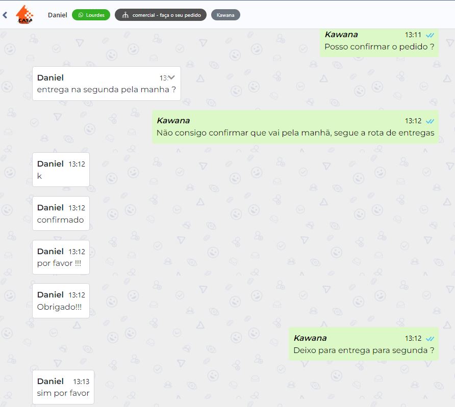Select Daniel's 'entrega na segunda pela manha ?' message
455x407 pixels.
107,84
